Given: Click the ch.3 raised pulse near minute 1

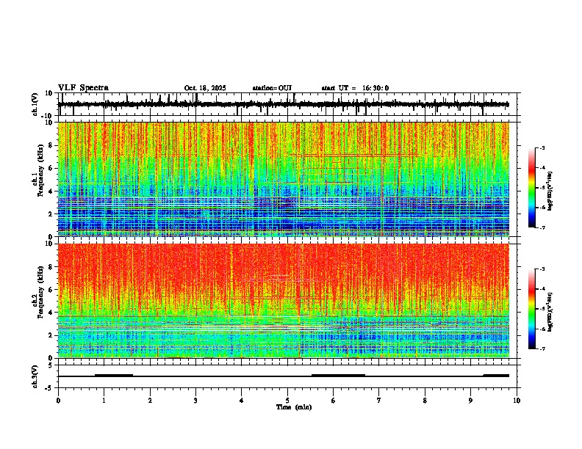Looking at the screenshot, I should [x=114, y=376].
